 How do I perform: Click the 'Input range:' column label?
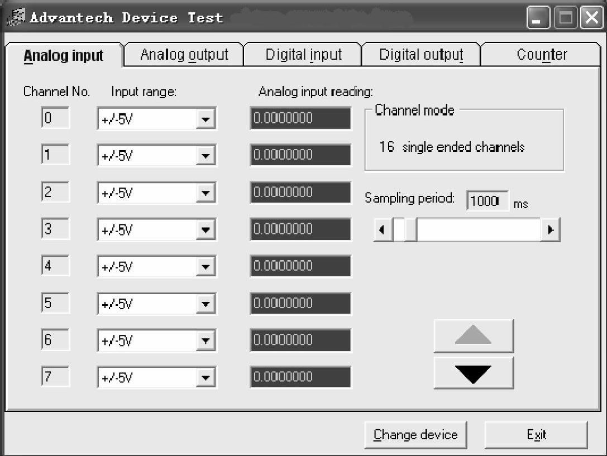[144, 92]
